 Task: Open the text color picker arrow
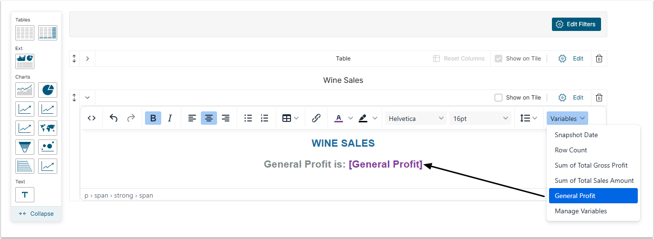pyautogui.click(x=351, y=118)
